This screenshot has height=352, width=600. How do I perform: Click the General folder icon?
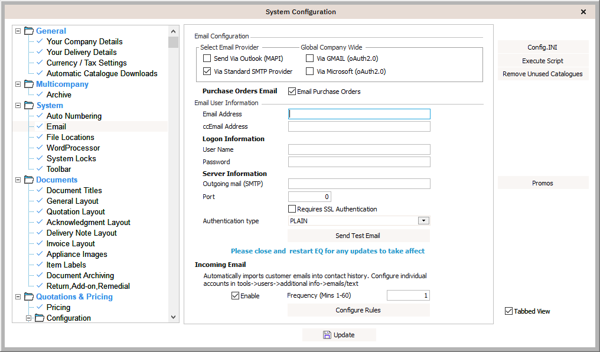(29, 31)
